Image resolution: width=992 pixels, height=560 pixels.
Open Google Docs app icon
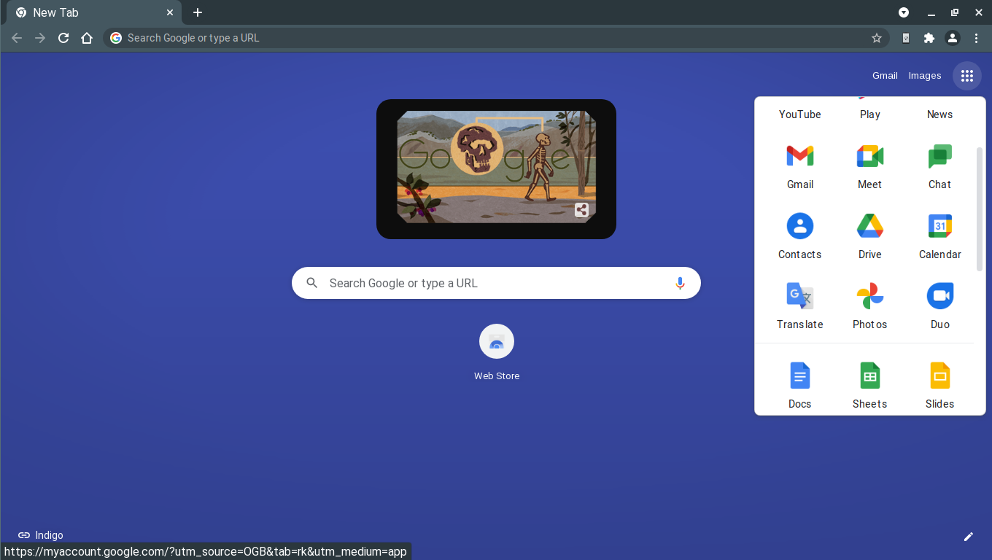pos(799,385)
